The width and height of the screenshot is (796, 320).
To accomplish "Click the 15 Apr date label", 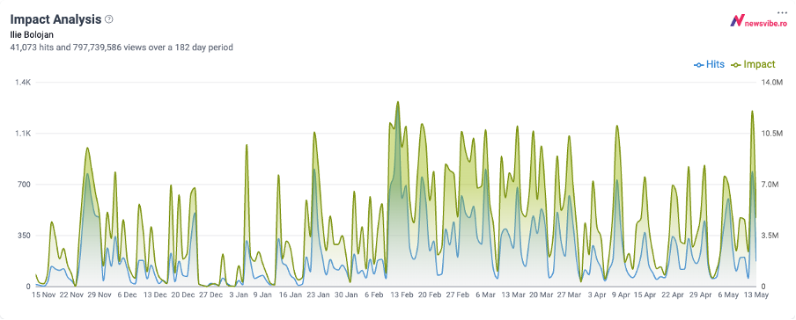I will [645, 295].
